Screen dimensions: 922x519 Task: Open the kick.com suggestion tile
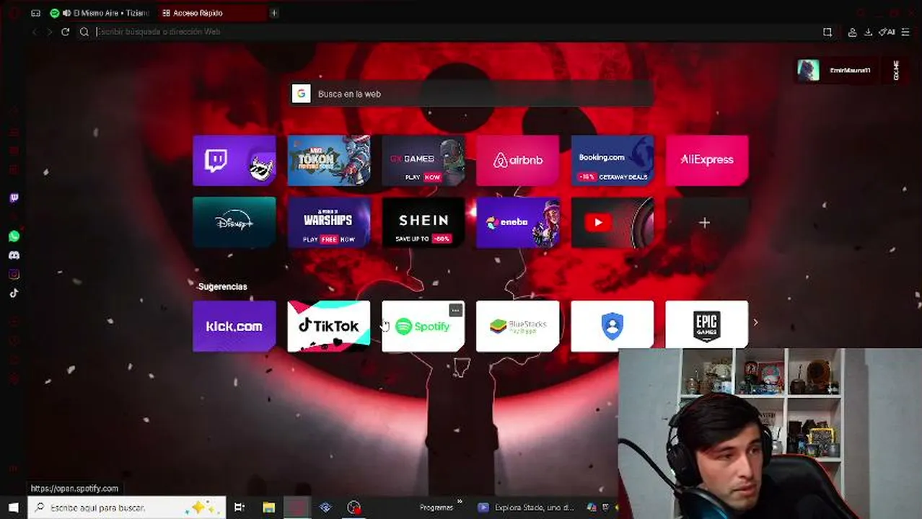(234, 326)
